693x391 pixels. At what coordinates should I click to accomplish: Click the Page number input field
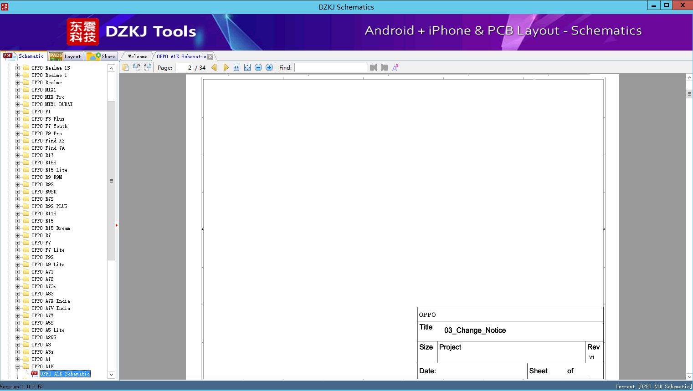pos(184,67)
